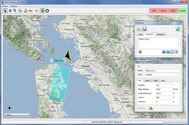Switch to the Remote B tab
Image resolution: width=189 pixels, height=125 pixels.
161,34
